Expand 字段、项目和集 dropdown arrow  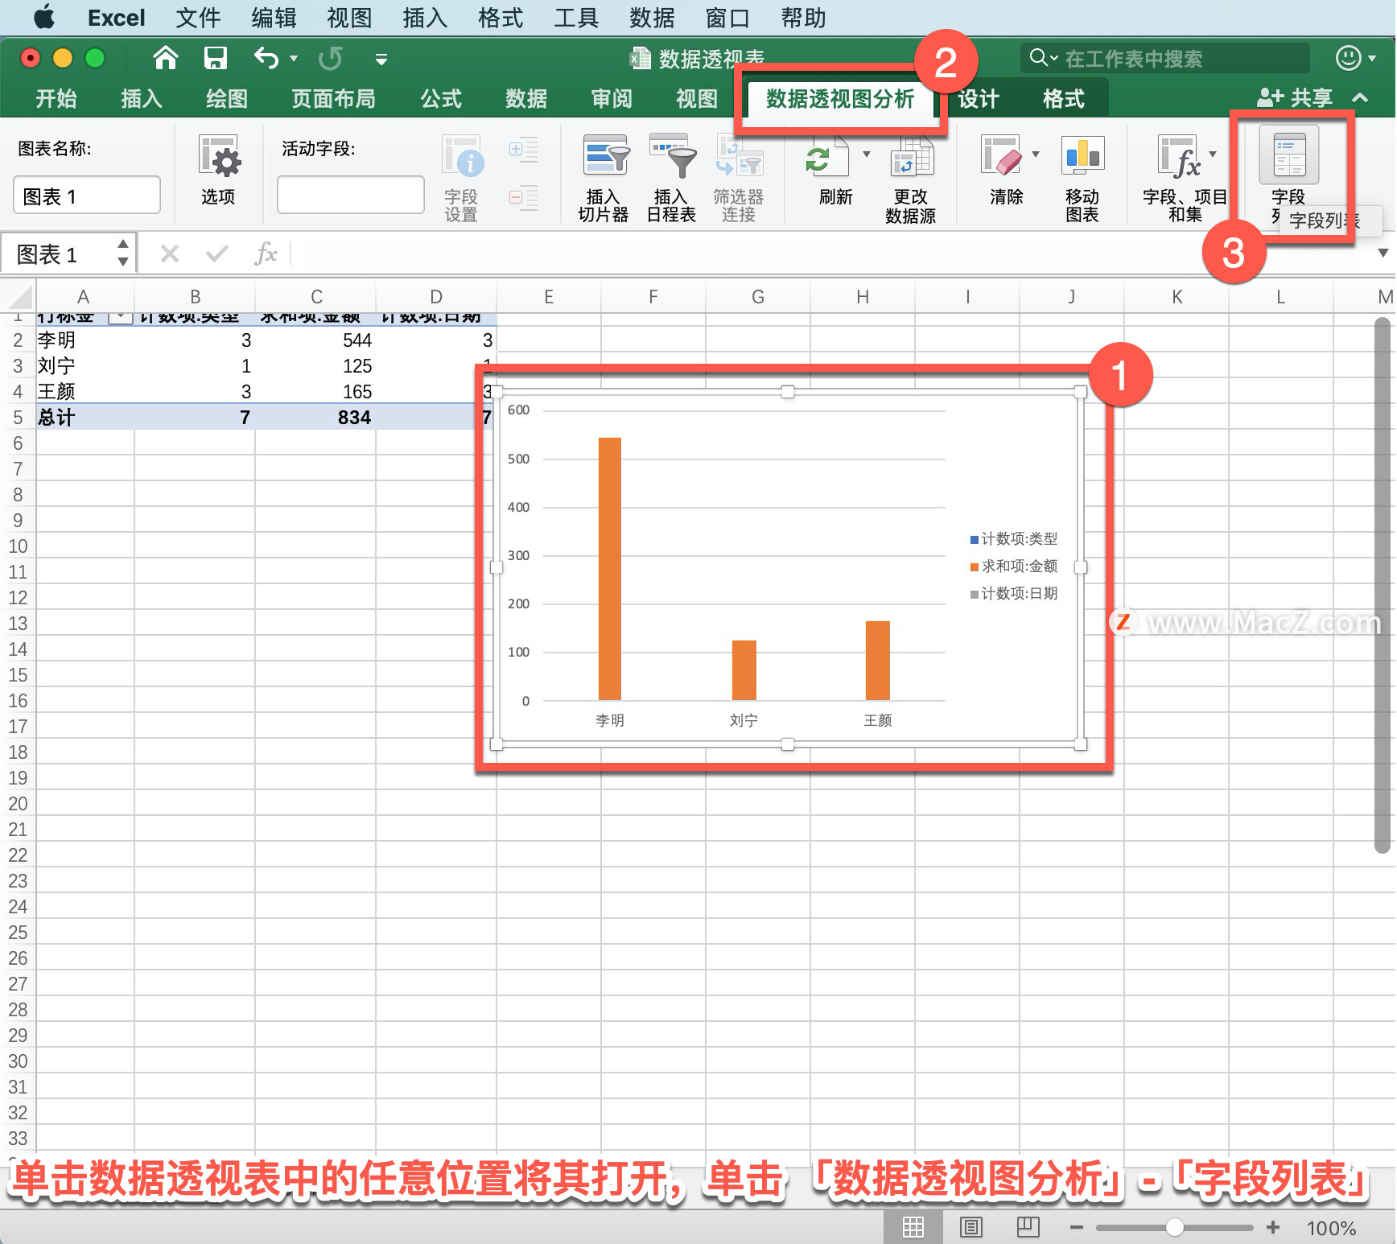click(1213, 154)
